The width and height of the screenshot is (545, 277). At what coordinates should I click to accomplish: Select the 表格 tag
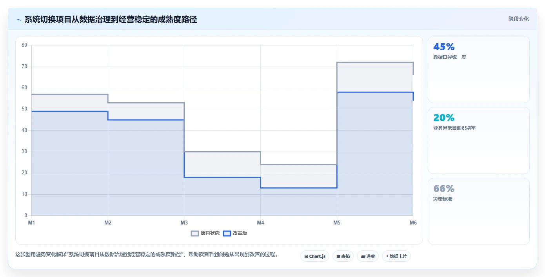343,256
